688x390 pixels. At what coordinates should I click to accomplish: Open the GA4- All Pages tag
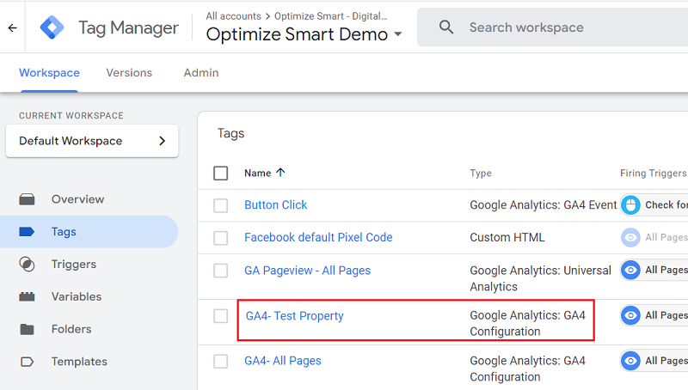(283, 361)
